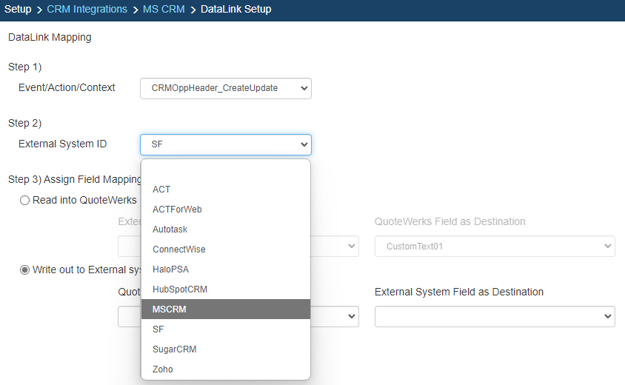Choose SugarCRM from the list

click(x=225, y=349)
